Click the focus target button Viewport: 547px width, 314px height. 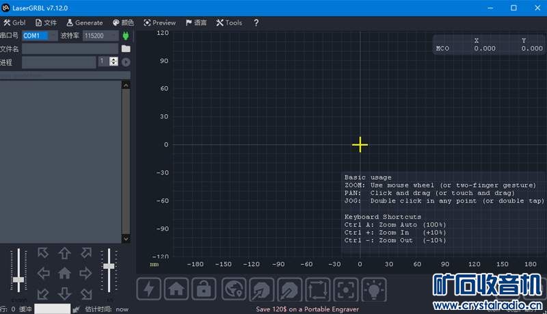coord(347,289)
